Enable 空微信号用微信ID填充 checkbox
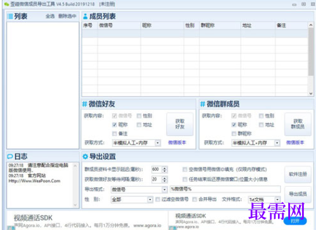The image size is (316, 230). [185, 170]
